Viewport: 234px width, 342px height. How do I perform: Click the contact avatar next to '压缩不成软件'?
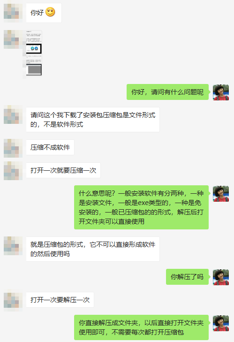coord(13,148)
